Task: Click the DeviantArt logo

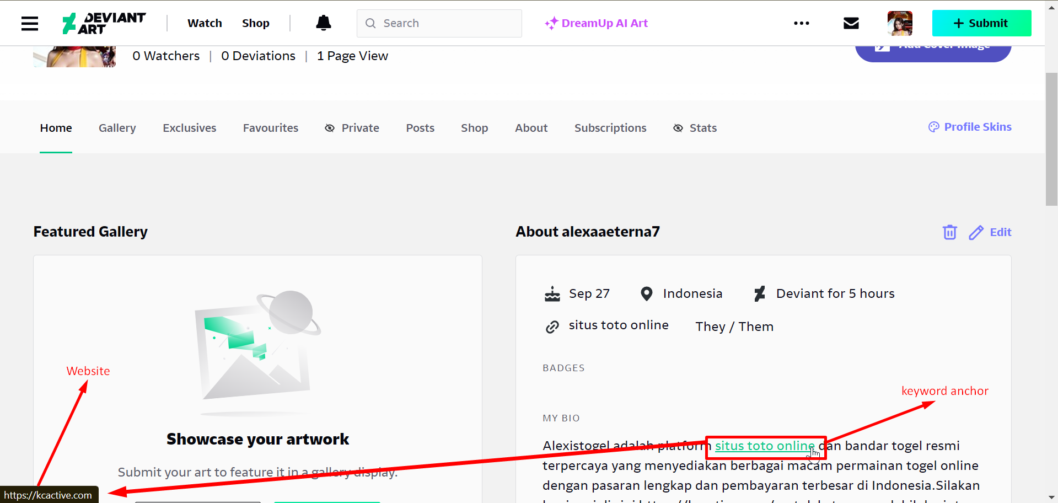Action: (104, 23)
